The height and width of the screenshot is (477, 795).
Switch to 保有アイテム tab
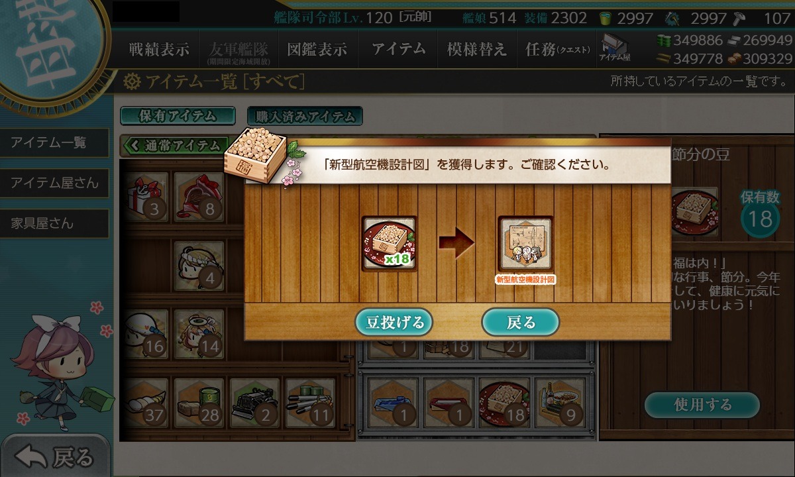point(178,116)
